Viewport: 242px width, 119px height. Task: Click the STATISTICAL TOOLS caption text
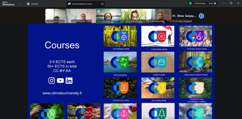[121, 101]
